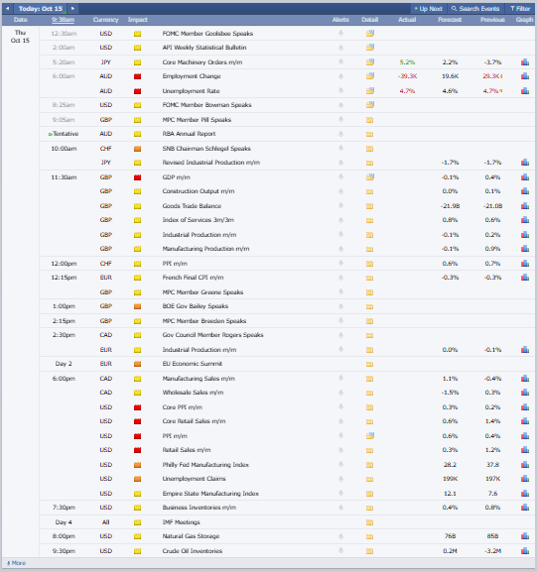The width and height of the screenshot is (537, 572).
Task: Open detail folder for FOMC Member Goolsbee Speaks
Action: (369, 34)
